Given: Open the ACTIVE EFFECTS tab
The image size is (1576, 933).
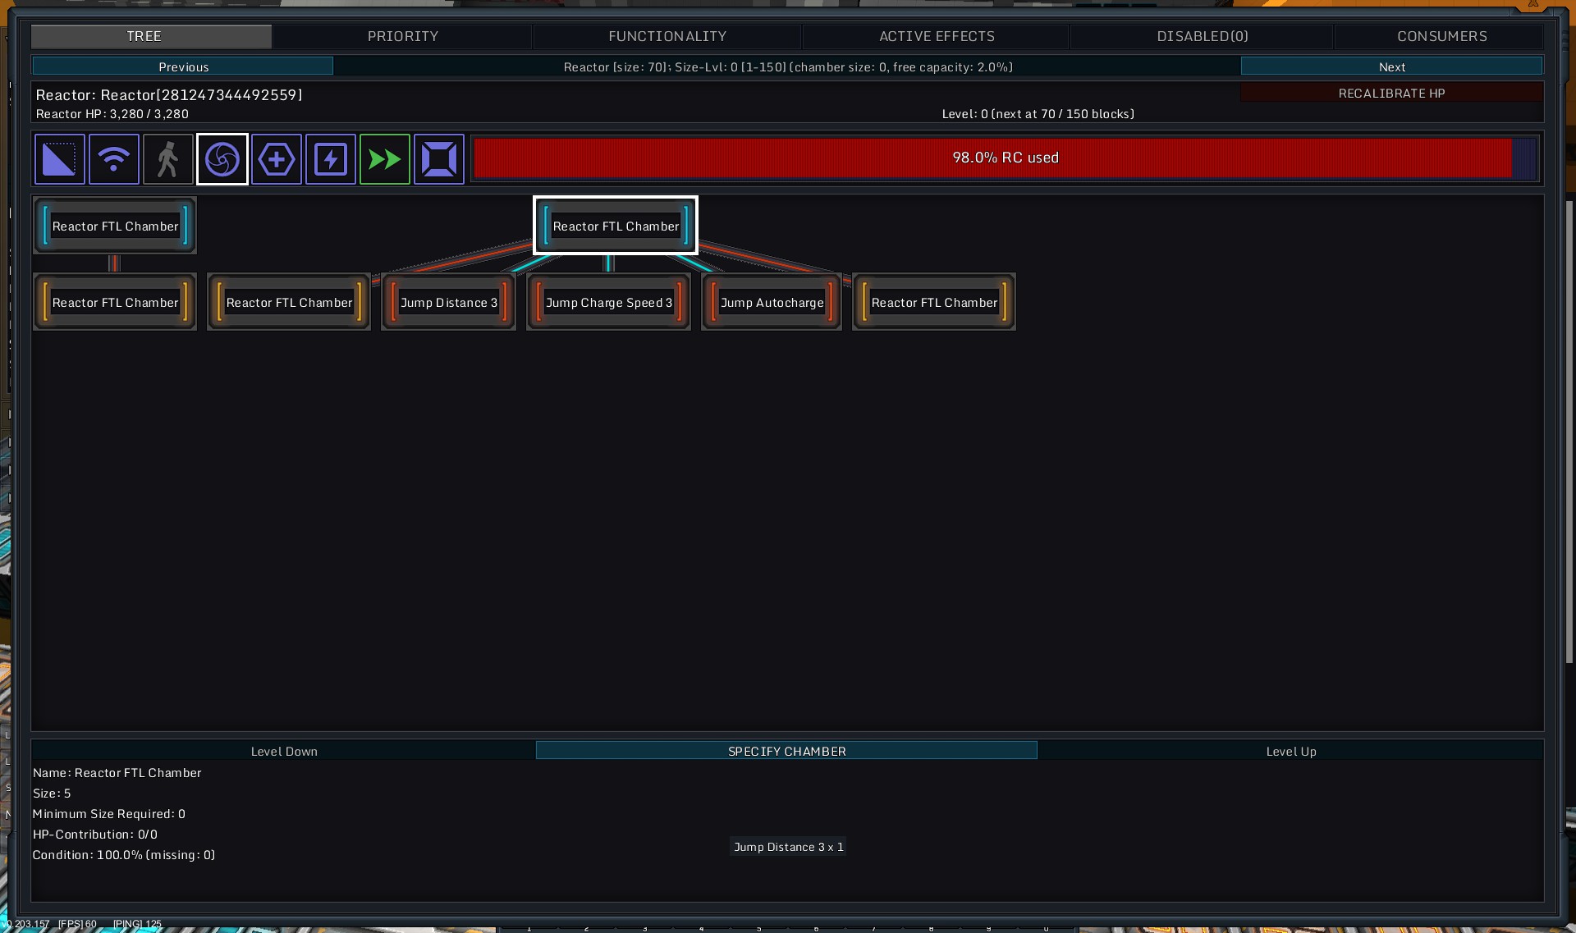Looking at the screenshot, I should pyautogui.click(x=936, y=36).
